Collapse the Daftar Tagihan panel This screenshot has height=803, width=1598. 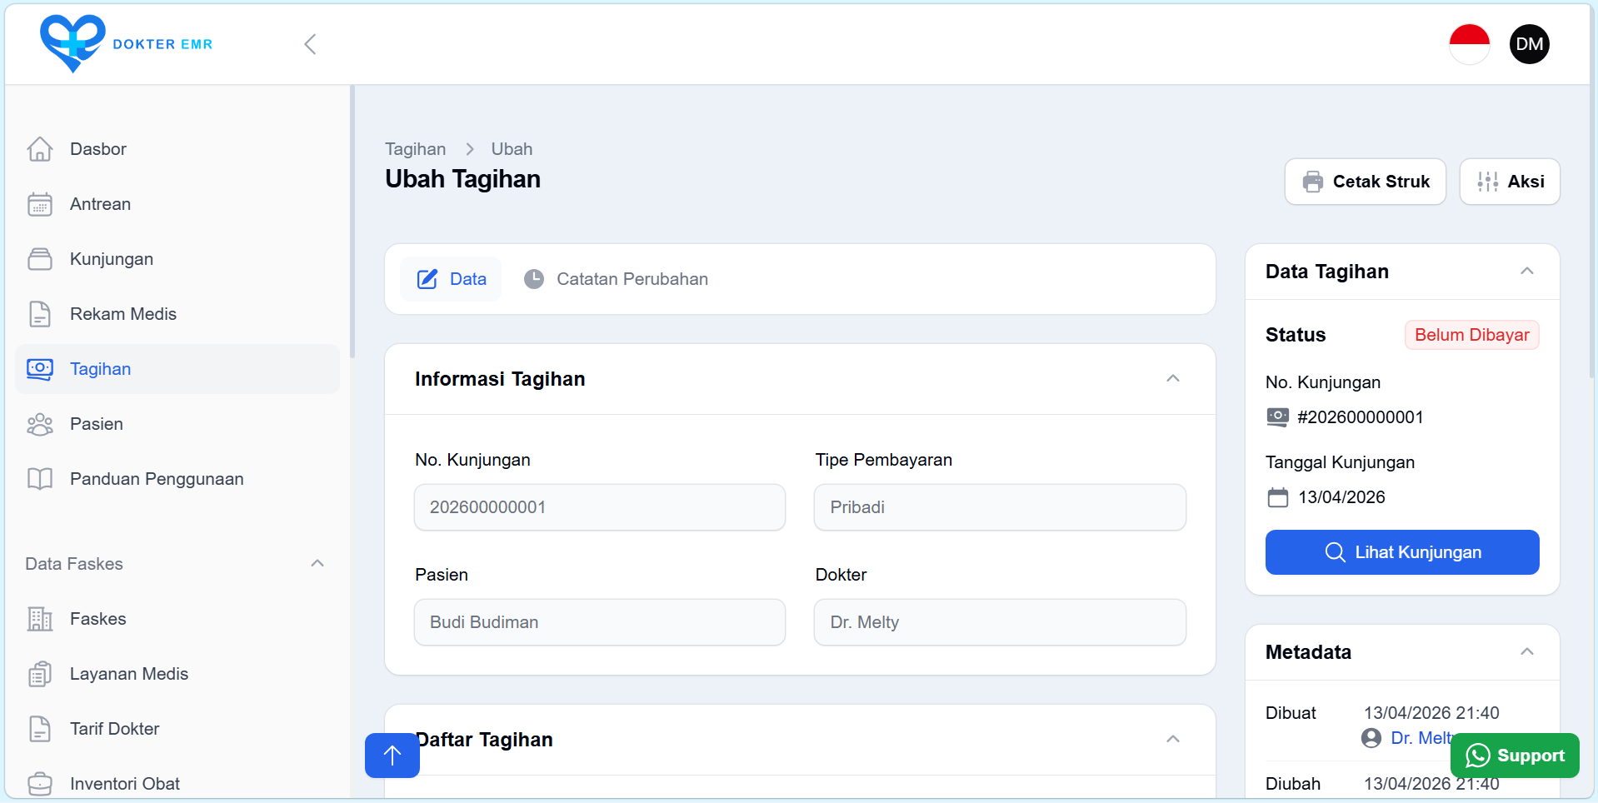tap(1173, 740)
